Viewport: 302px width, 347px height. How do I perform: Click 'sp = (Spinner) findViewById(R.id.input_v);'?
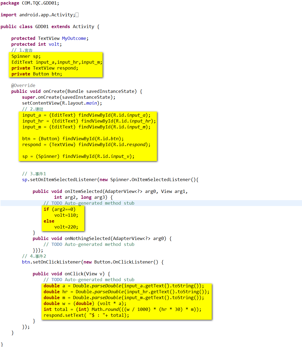tap(78, 157)
